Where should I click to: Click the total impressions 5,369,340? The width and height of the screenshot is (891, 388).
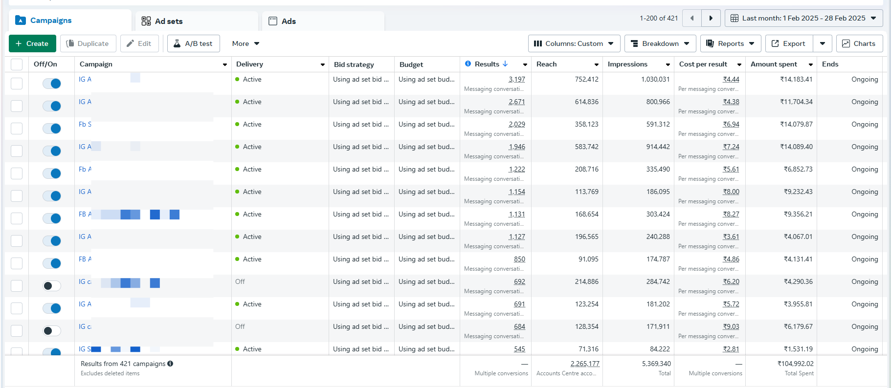click(656, 364)
